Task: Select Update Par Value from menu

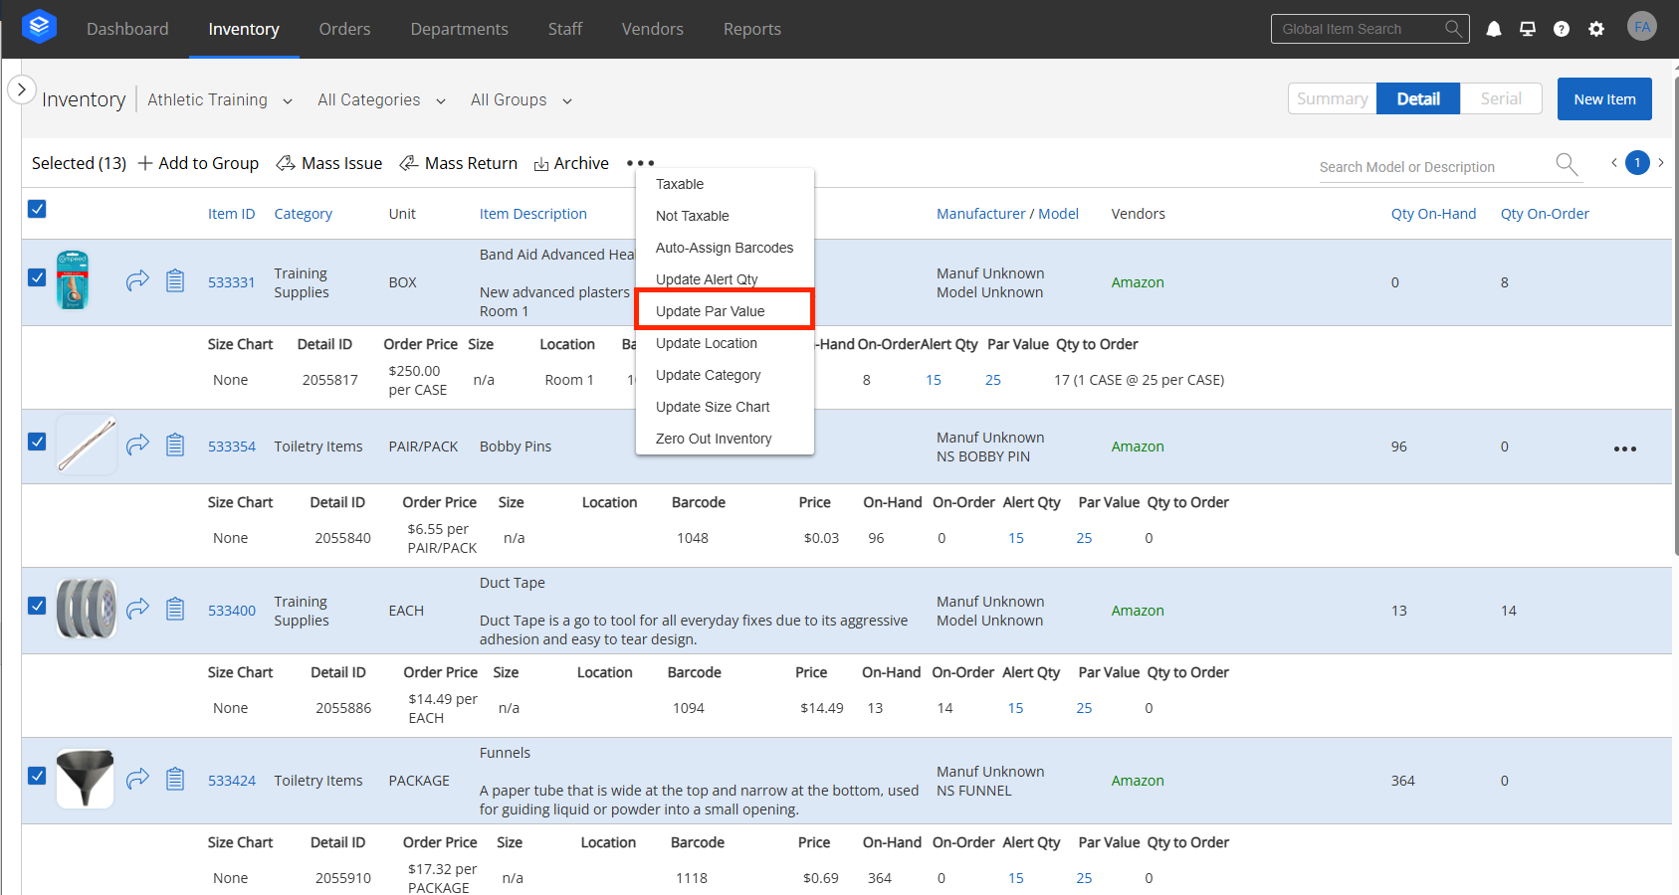Action: [x=711, y=311]
